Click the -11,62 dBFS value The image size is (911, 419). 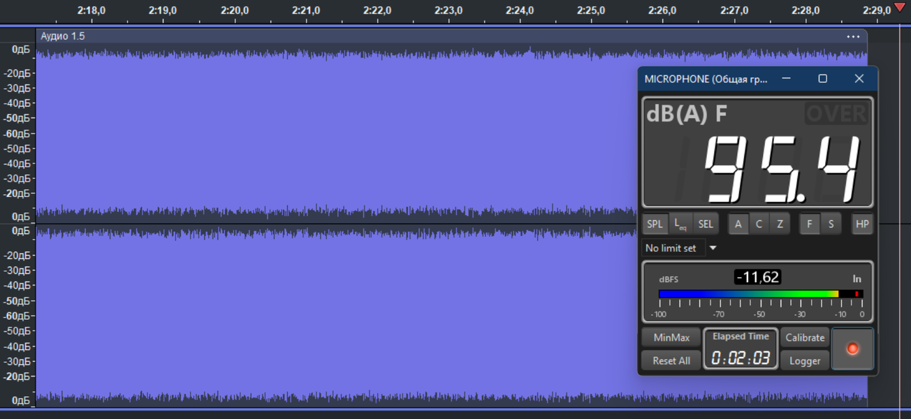(x=758, y=277)
